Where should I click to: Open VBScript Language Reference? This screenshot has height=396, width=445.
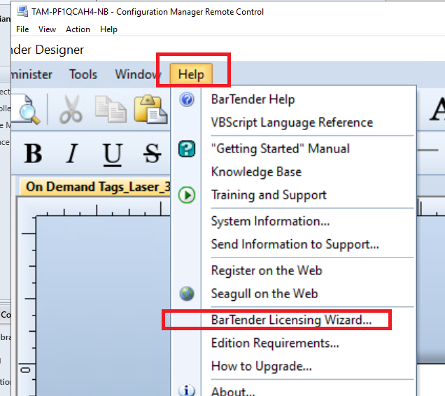(293, 122)
